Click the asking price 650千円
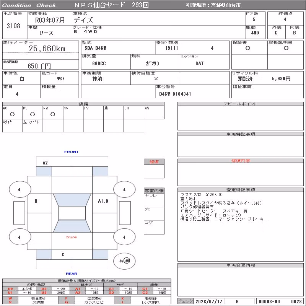306x306 pixels. [x=39, y=66]
